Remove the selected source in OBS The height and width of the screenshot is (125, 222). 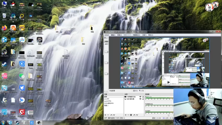tap(128, 115)
